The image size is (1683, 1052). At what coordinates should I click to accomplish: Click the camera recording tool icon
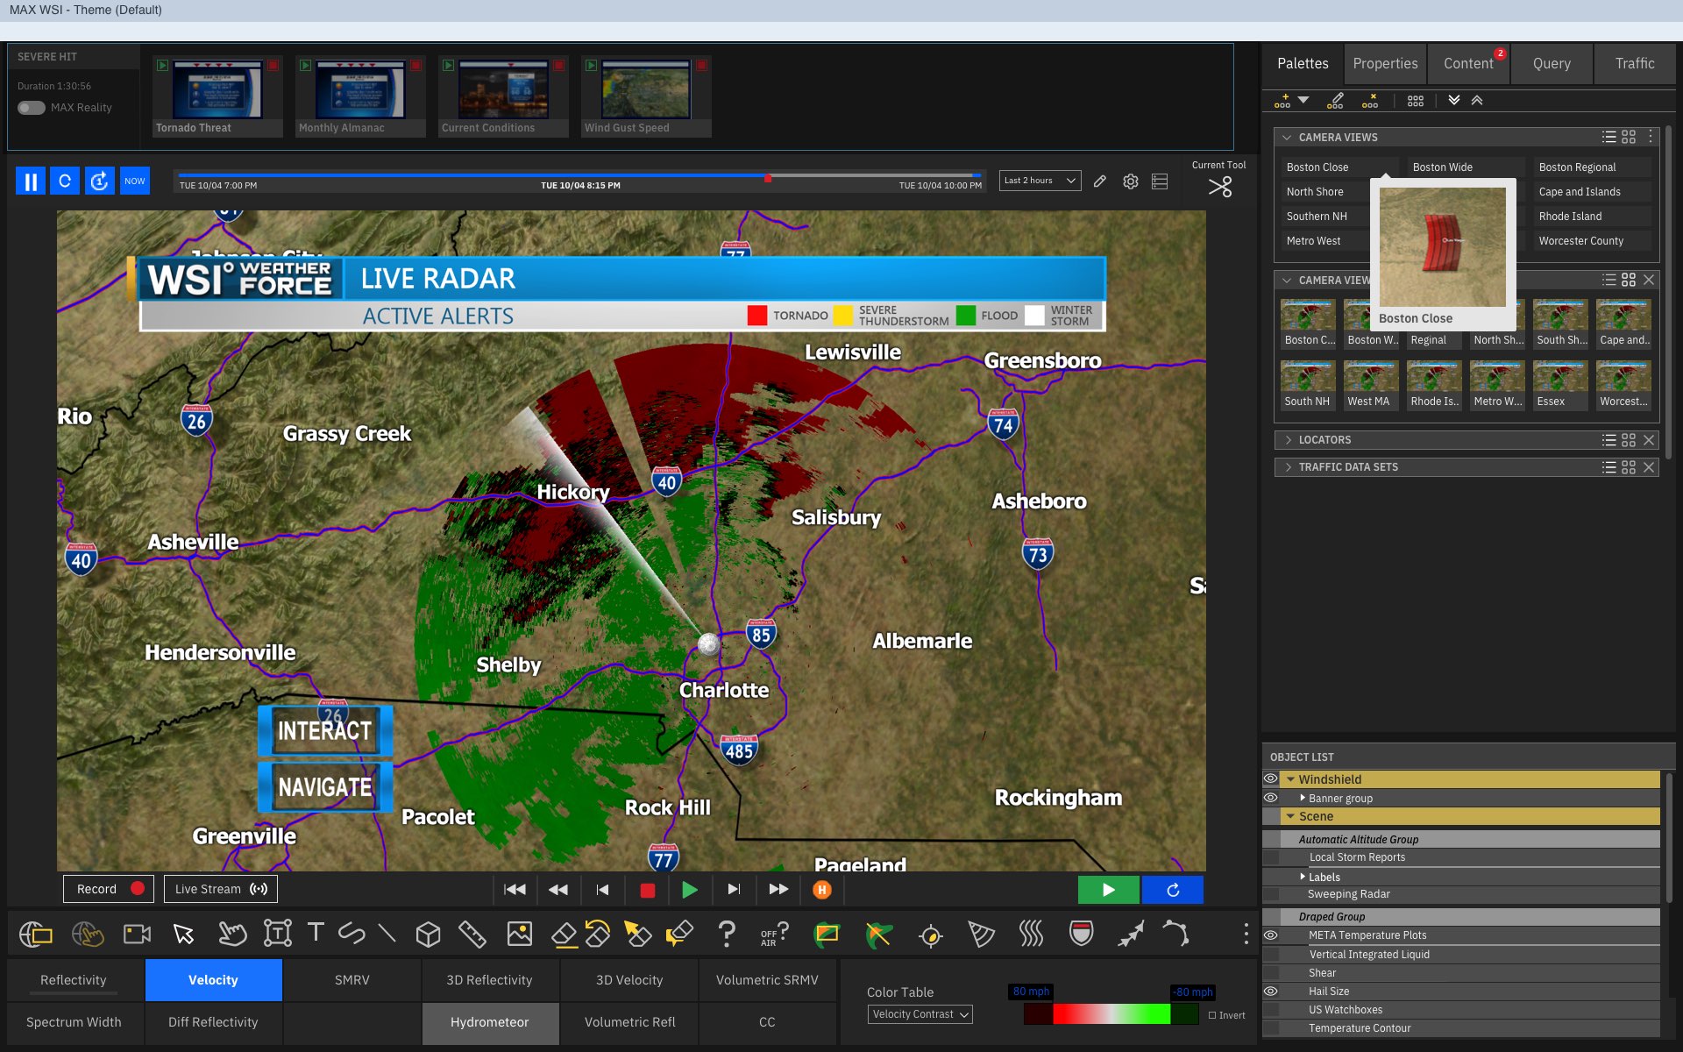click(137, 935)
